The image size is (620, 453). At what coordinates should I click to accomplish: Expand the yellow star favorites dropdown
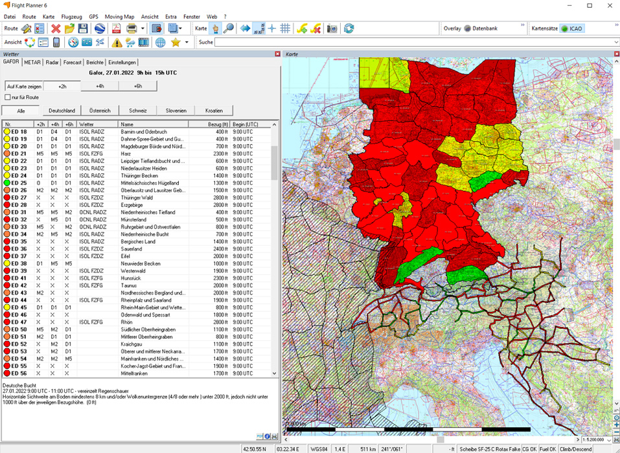tap(187, 43)
